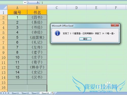Image resolution: width=127 pixels, height=95 pixels.
Task: Select row 16 header
Action: coord(4,87)
